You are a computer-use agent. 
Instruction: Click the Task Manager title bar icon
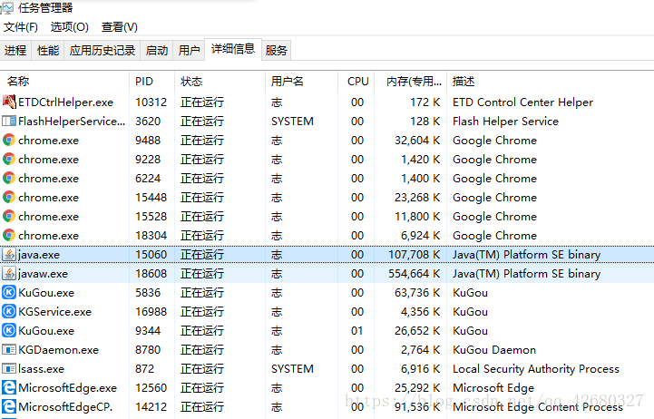[x=7, y=8]
